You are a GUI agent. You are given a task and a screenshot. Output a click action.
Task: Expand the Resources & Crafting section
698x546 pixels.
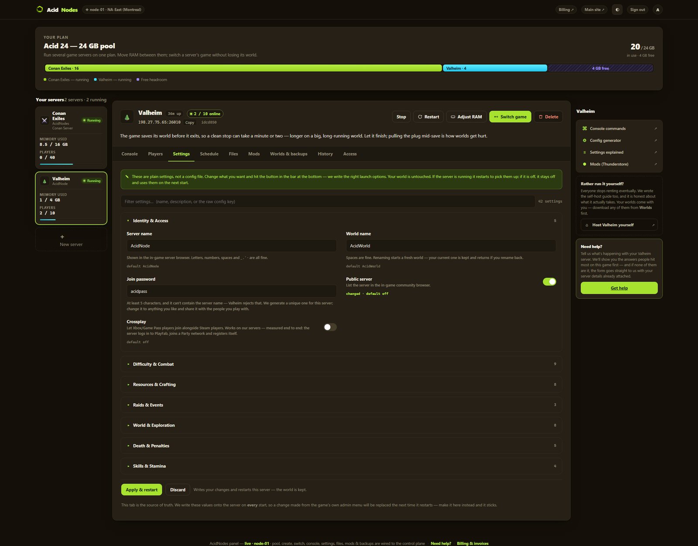click(x=341, y=385)
